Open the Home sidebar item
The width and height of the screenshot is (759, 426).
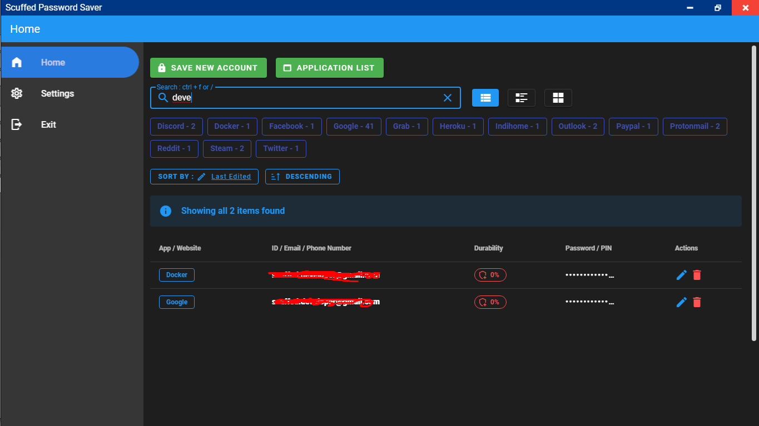click(x=70, y=62)
